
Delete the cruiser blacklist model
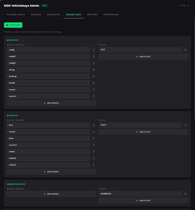[x=94, y=132]
